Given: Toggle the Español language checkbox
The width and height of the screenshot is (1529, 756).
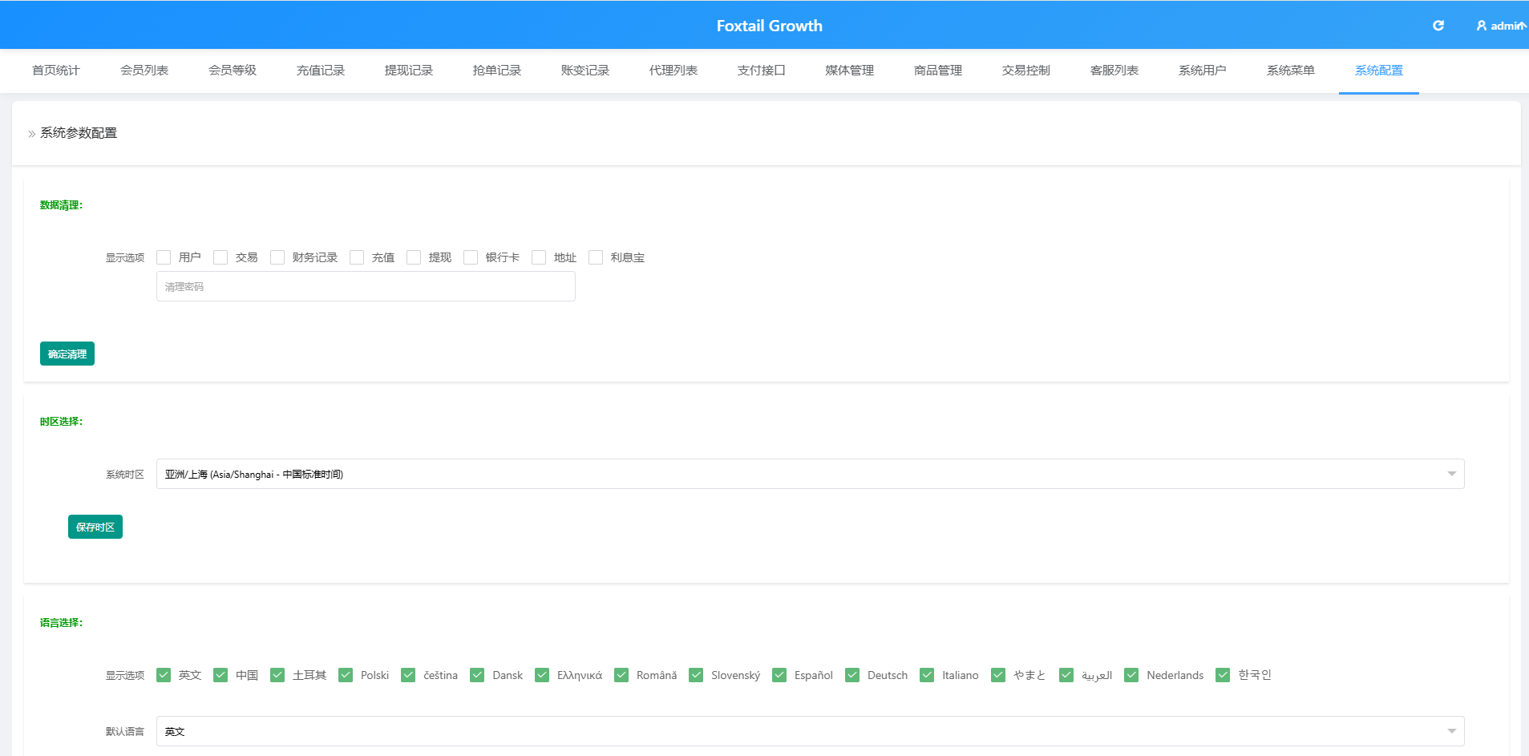Looking at the screenshot, I should (x=779, y=675).
